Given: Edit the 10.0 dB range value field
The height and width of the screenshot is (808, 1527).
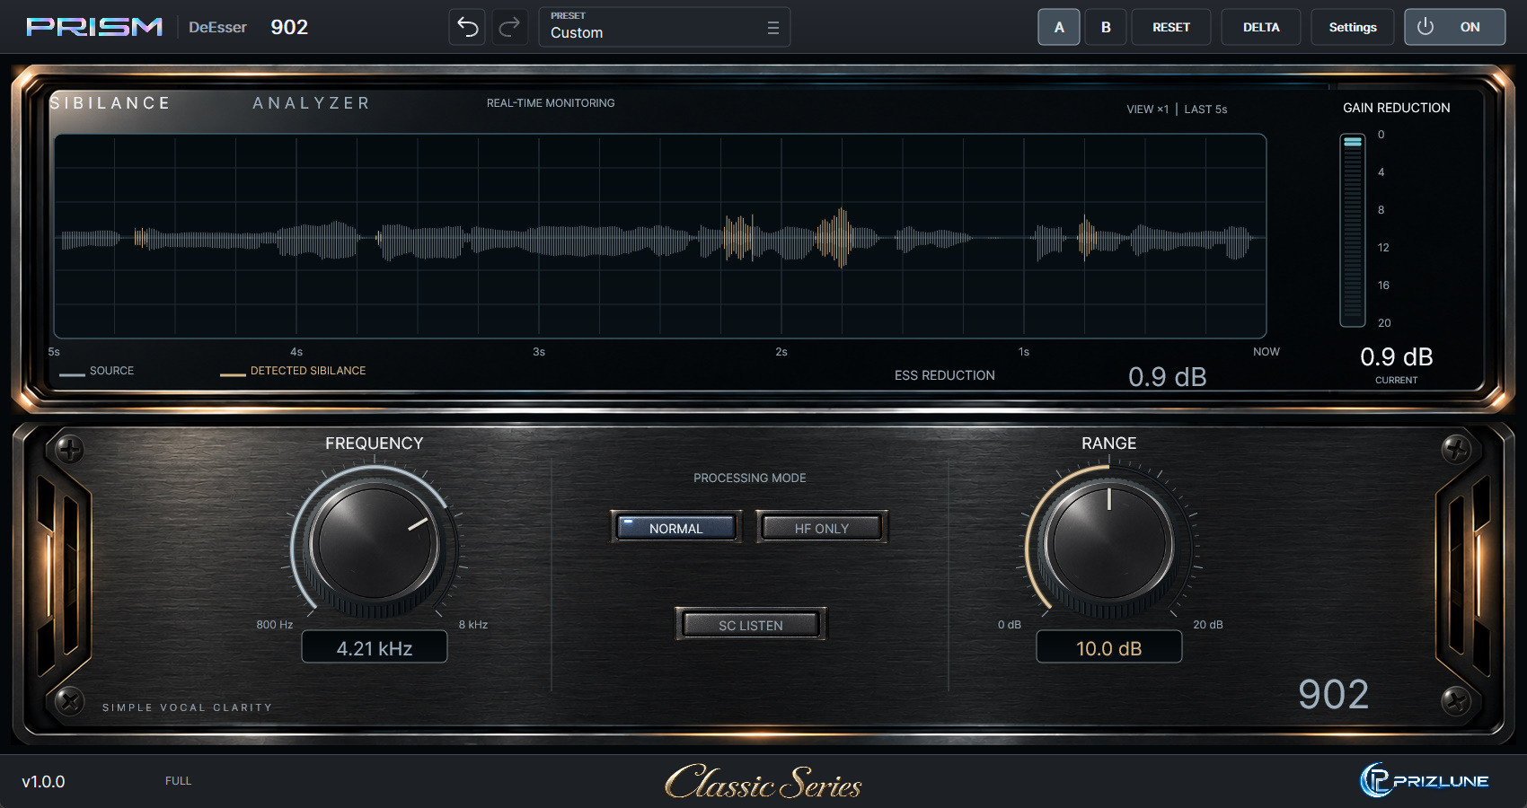Looking at the screenshot, I should point(1109,647).
